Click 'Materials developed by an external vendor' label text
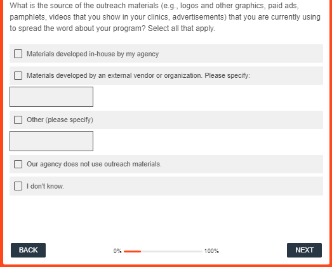 138,75
